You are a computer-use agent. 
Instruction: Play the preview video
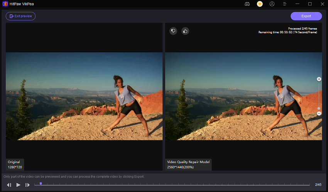pos(18,185)
